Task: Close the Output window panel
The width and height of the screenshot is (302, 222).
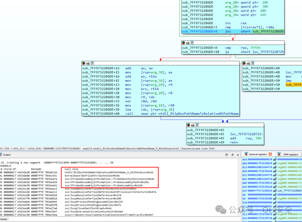Action: 238,155
